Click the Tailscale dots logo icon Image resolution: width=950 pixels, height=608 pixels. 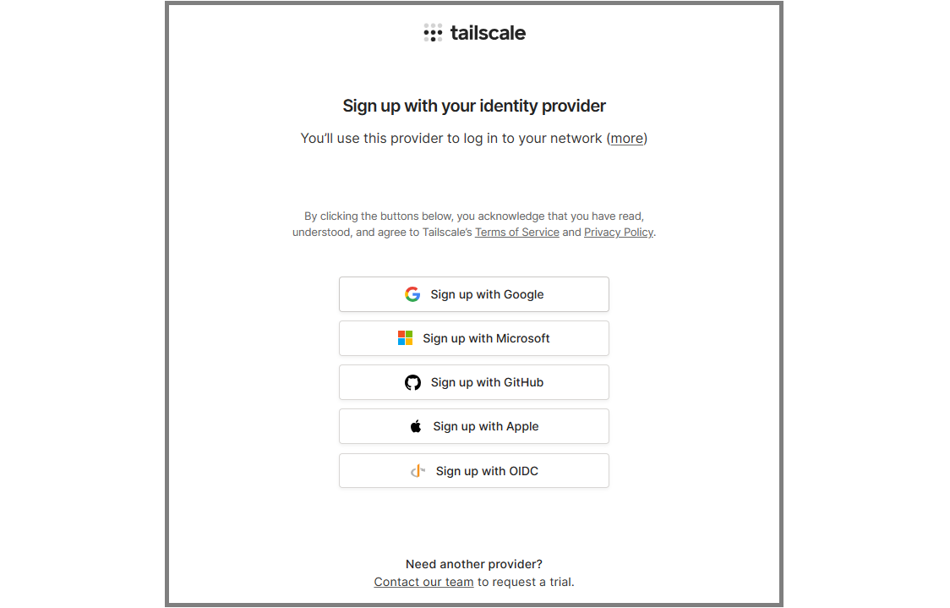pyautogui.click(x=433, y=33)
